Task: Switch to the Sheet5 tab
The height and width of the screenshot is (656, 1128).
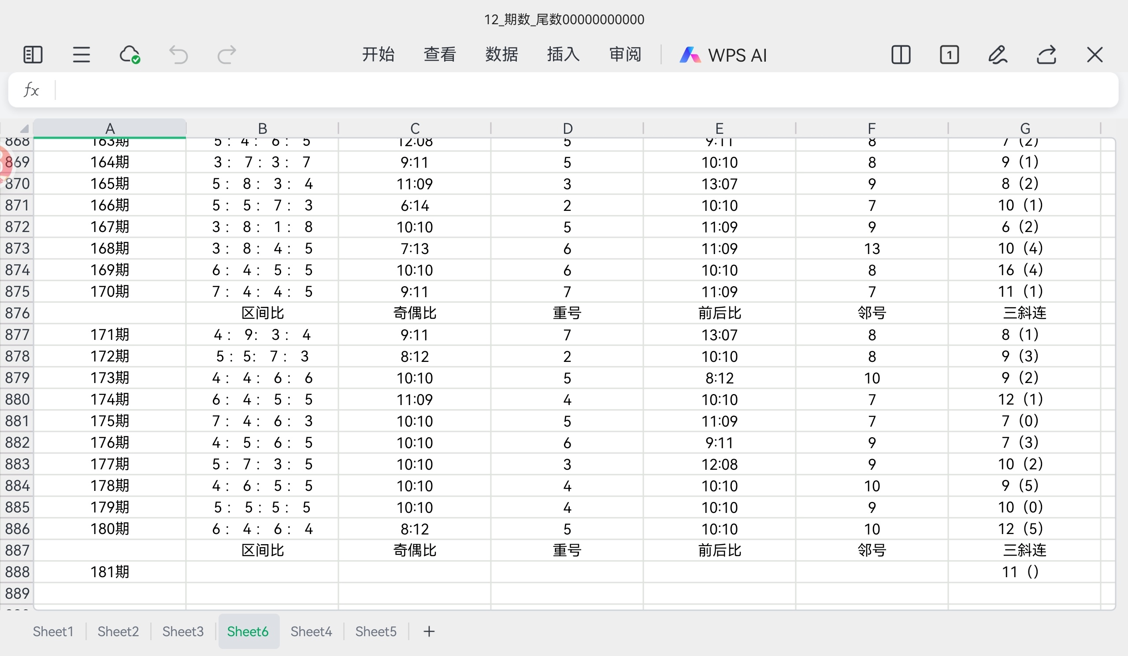Action: tap(376, 631)
